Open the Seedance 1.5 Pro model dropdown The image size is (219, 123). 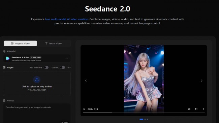tap(37, 58)
